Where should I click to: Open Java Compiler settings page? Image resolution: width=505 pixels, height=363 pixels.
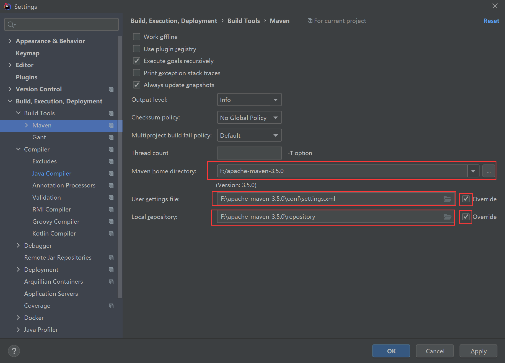click(52, 173)
